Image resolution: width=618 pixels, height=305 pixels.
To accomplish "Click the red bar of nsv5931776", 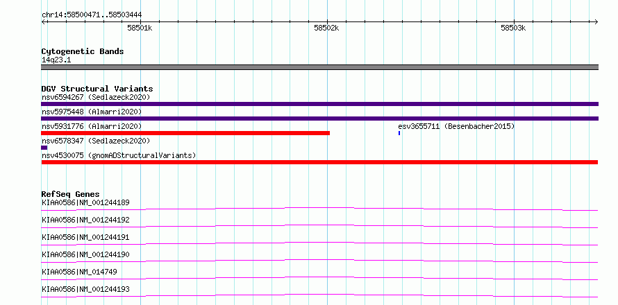I will [185, 133].
